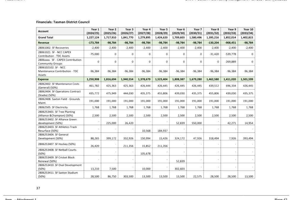Screen dimensions: 292x200
Task: Select 'SF General Development (50%)' label
Action: [x=53, y=136]
